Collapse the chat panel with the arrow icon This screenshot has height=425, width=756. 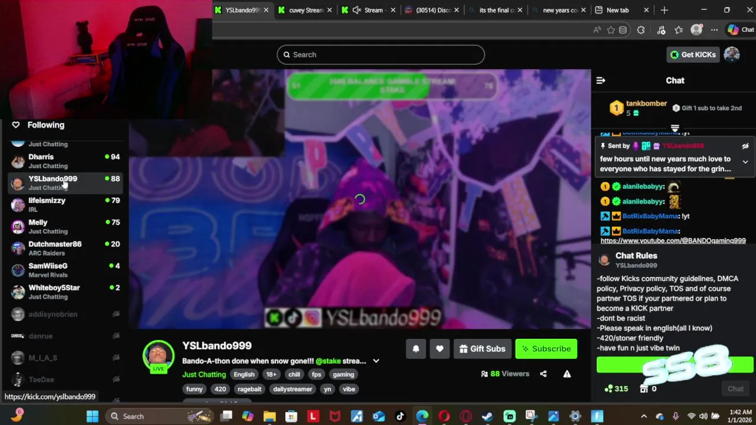coord(601,81)
